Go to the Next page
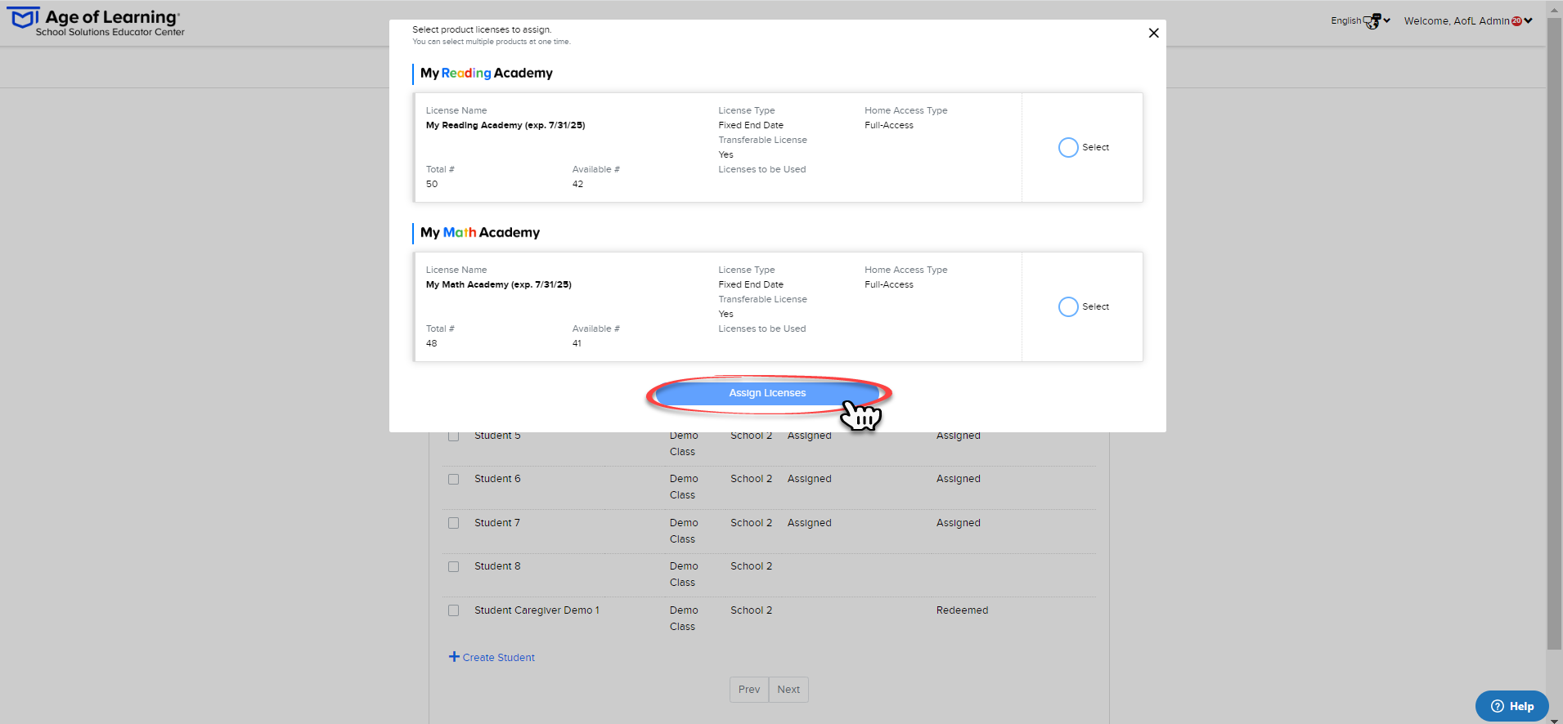1563x724 pixels. pos(788,690)
